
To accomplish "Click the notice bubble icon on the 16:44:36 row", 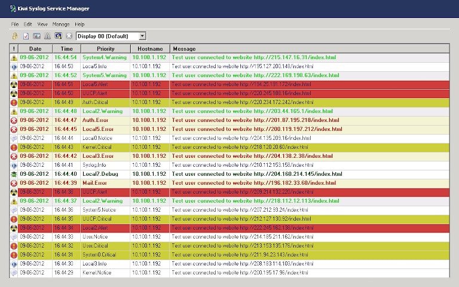I will tap(14, 210).
